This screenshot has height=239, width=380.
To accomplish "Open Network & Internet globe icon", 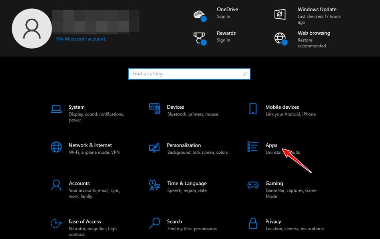I will (56, 147).
